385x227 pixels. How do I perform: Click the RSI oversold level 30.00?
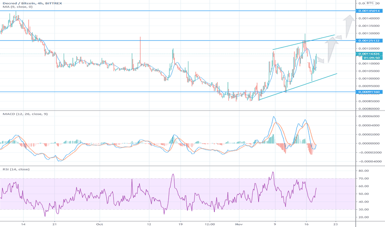pos(364,209)
